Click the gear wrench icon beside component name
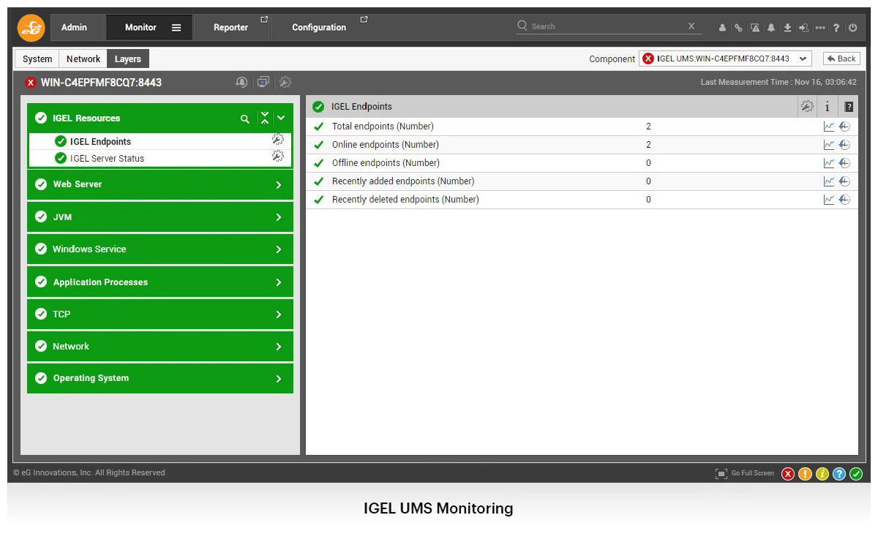878x539 pixels. [285, 82]
